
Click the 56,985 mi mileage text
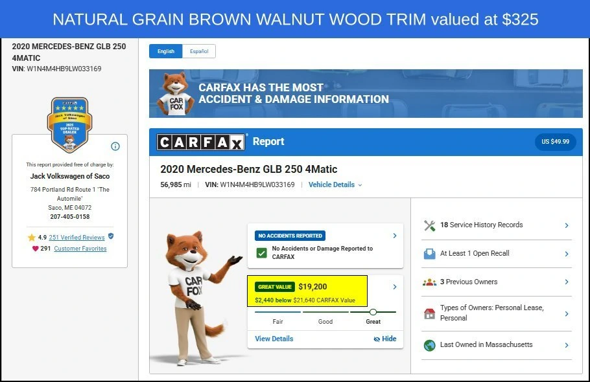point(176,185)
